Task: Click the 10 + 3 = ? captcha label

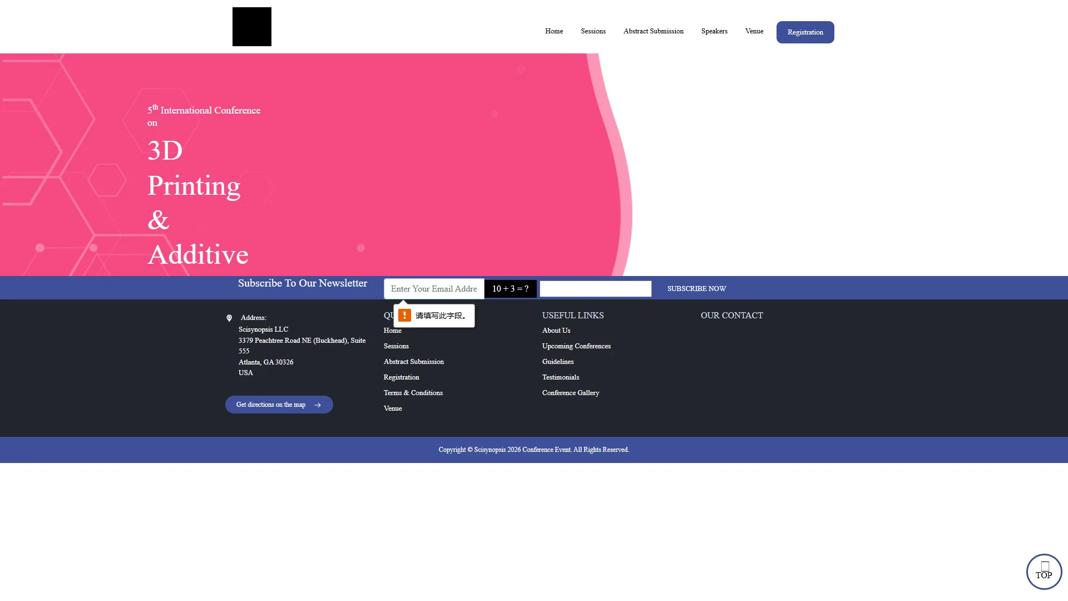Action: pos(511,289)
